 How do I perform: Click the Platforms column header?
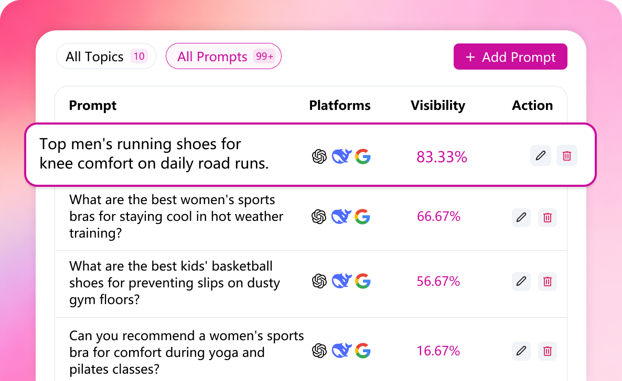(x=340, y=105)
